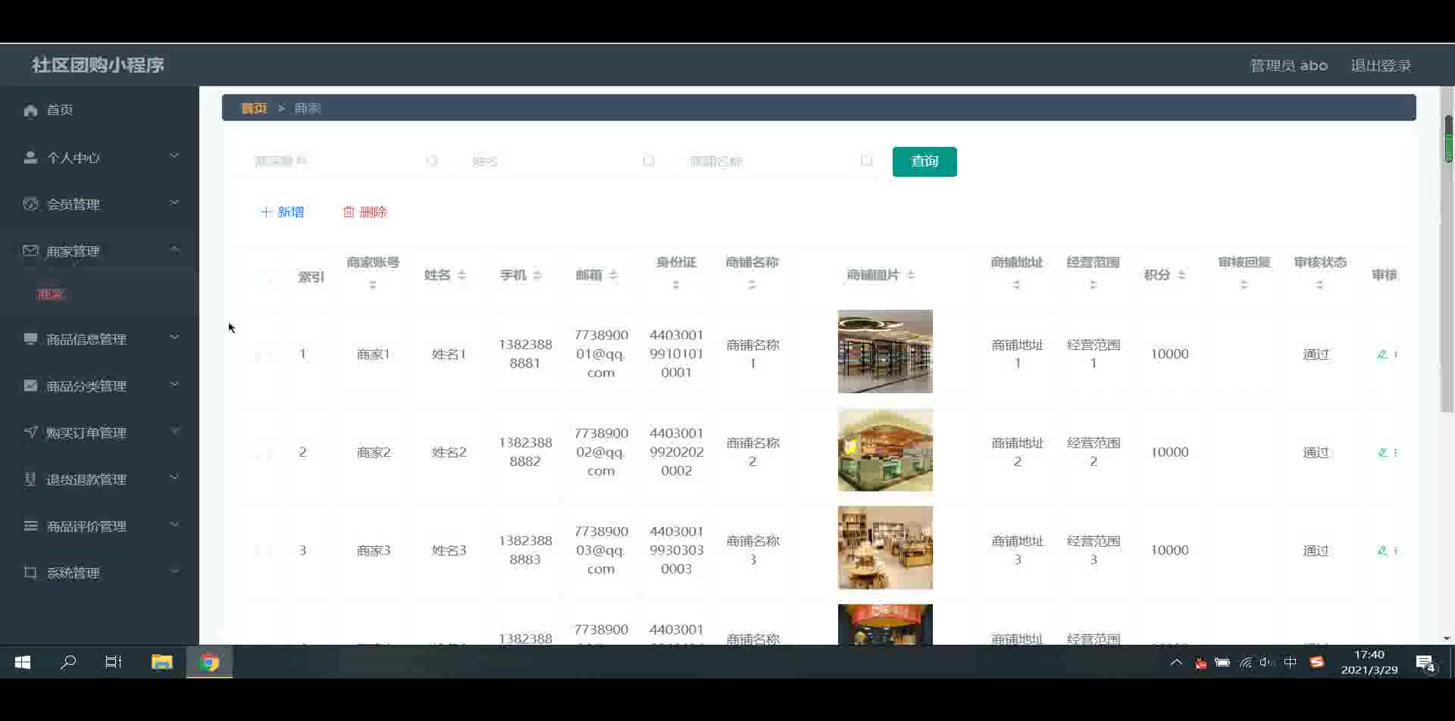Expand 系统管理 menu chevron
This screenshot has height=721, width=1455.
coord(174,571)
